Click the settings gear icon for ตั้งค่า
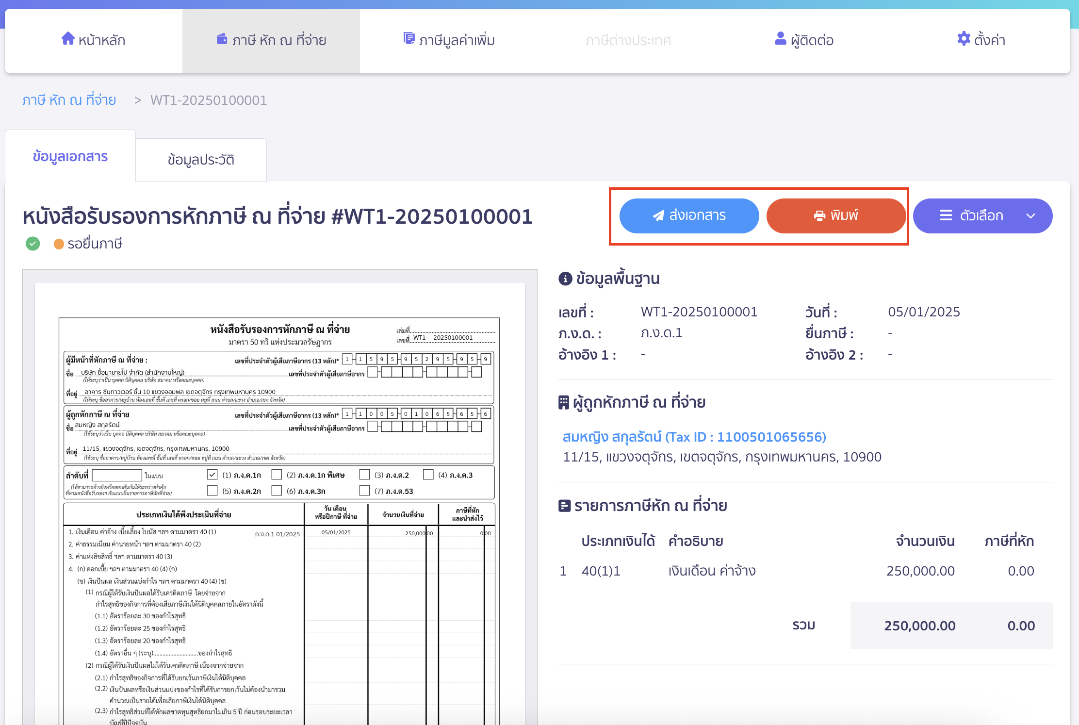This screenshot has width=1079, height=725. tap(964, 39)
